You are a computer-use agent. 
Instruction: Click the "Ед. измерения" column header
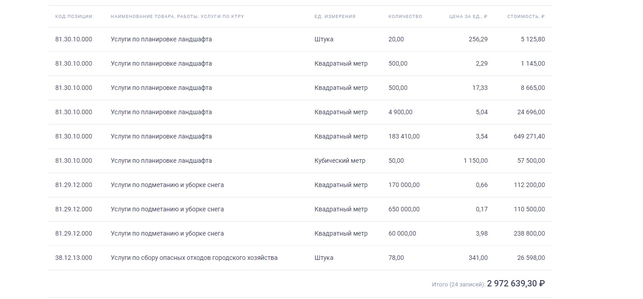[335, 17]
